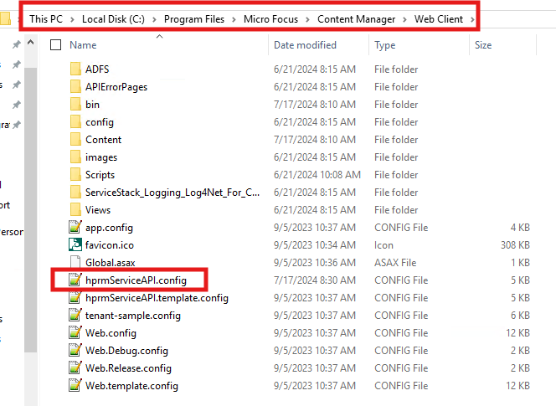Click the app.config file icon

pos(75,227)
